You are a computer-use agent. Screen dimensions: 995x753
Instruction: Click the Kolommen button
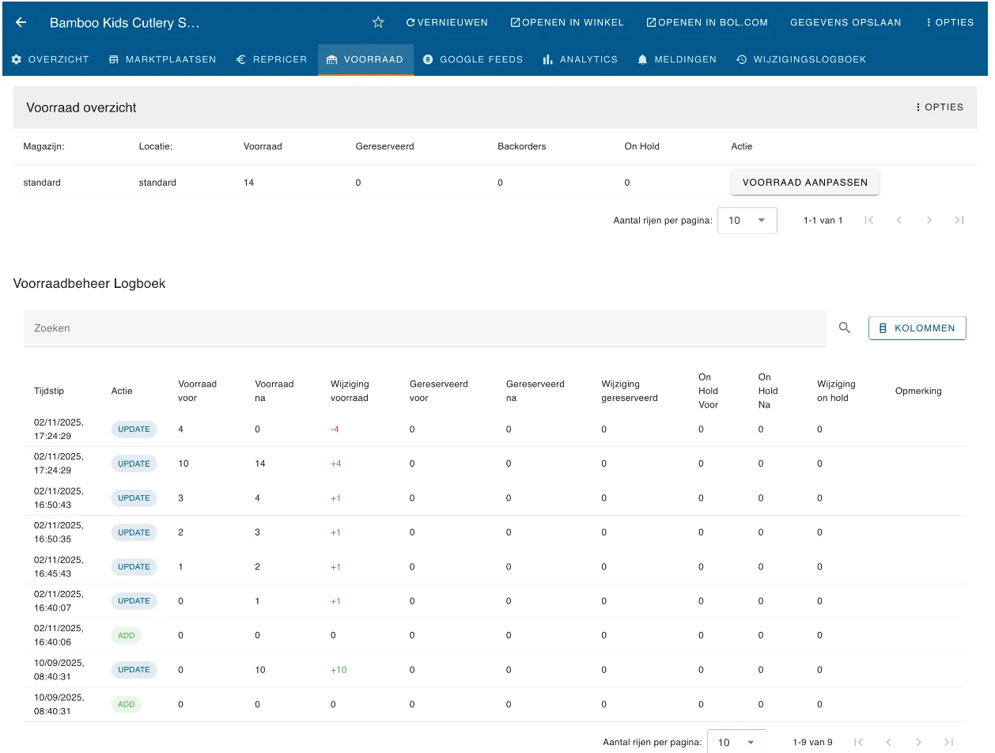(x=917, y=328)
